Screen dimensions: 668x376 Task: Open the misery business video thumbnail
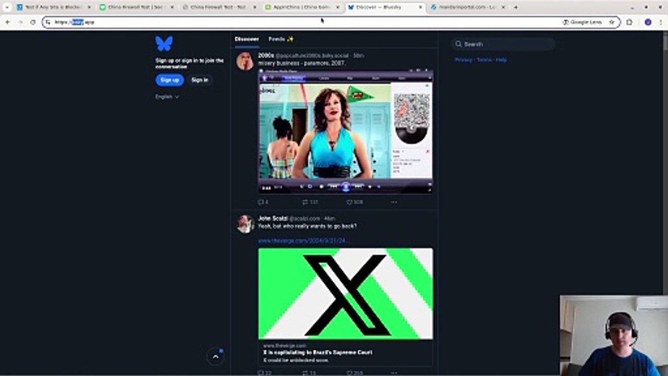pos(345,131)
